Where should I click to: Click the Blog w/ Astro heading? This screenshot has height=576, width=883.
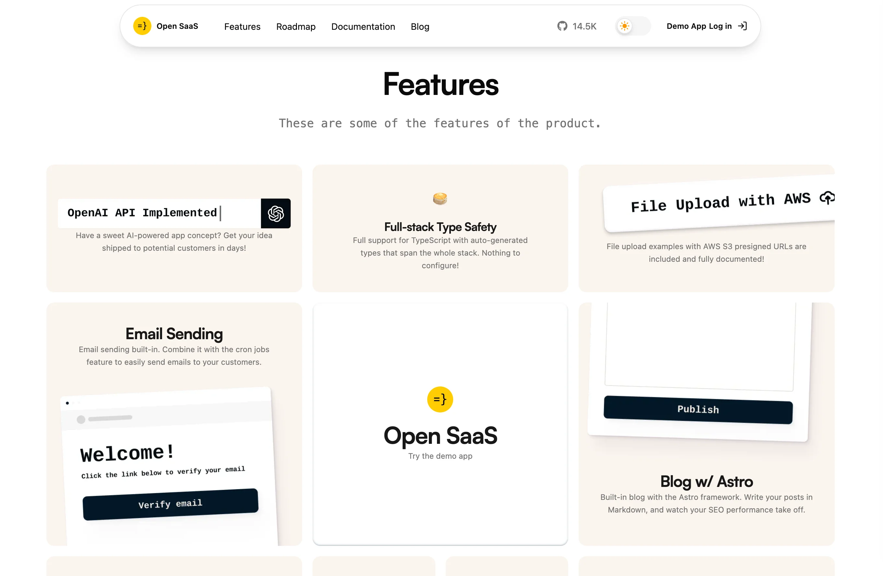tap(706, 481)
